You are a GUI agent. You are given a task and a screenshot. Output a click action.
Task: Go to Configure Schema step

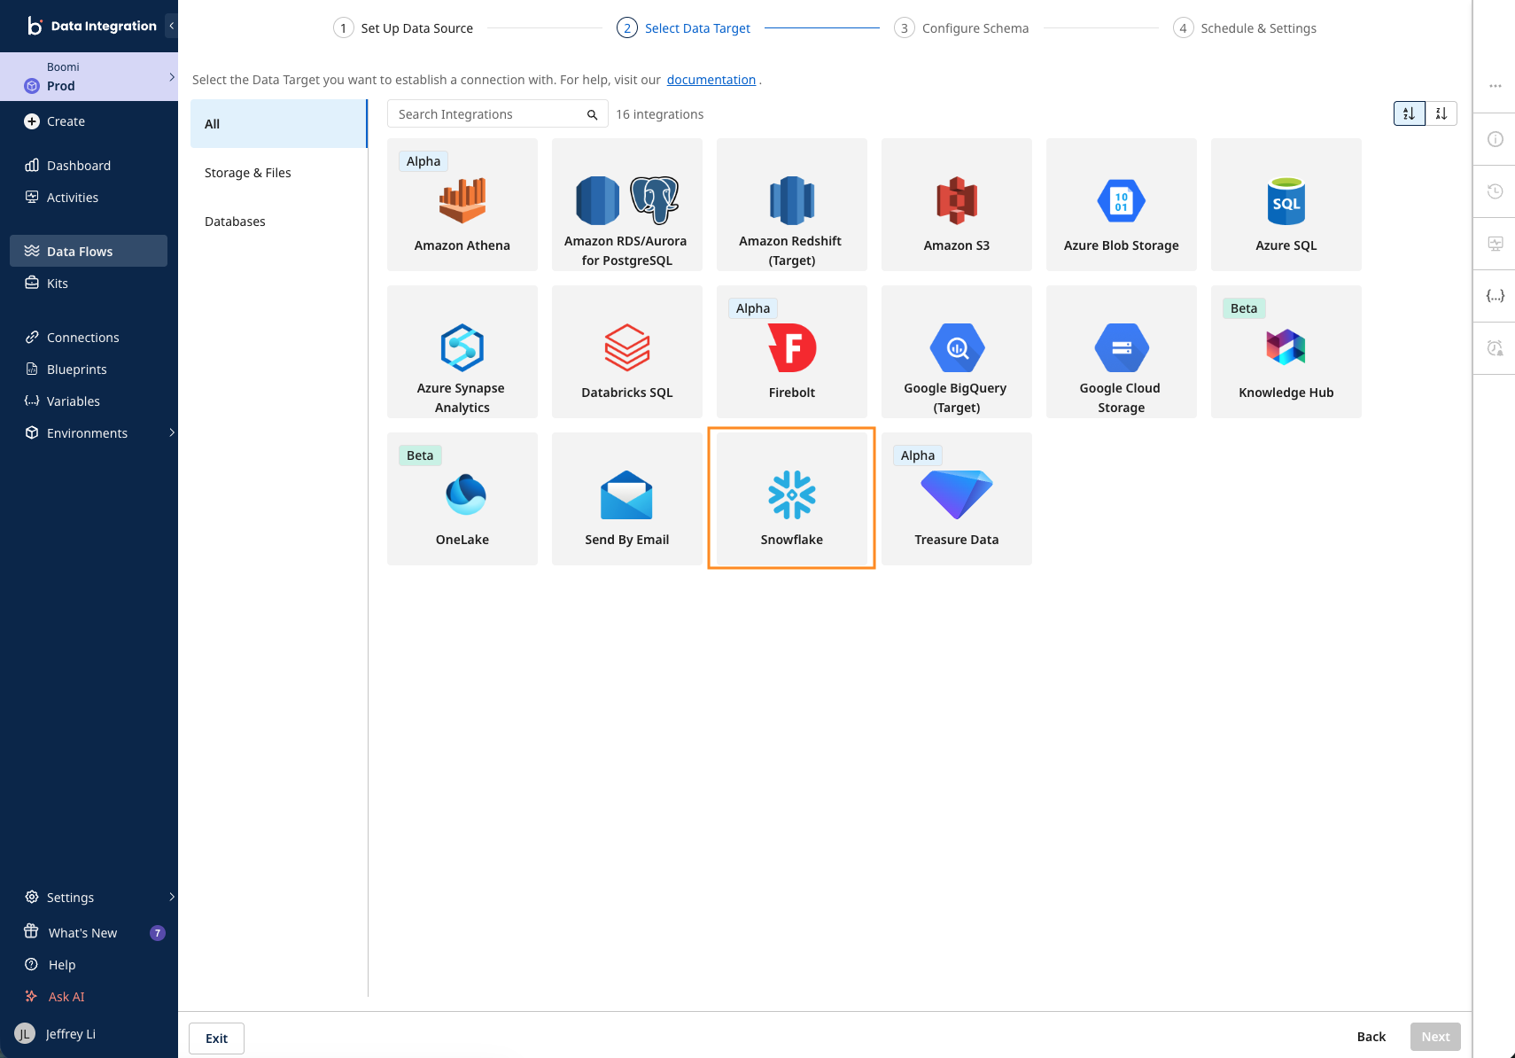(x=961, y=28)
